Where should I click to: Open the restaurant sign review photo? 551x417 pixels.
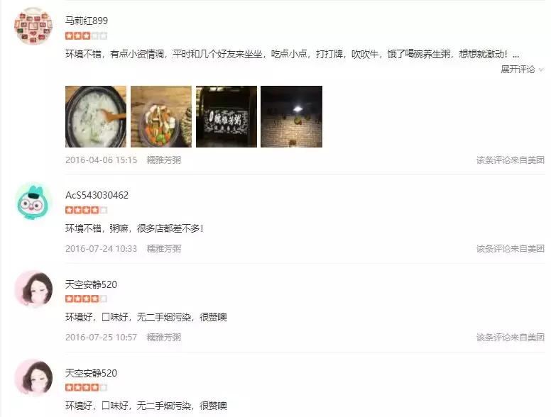pos(227,116)
